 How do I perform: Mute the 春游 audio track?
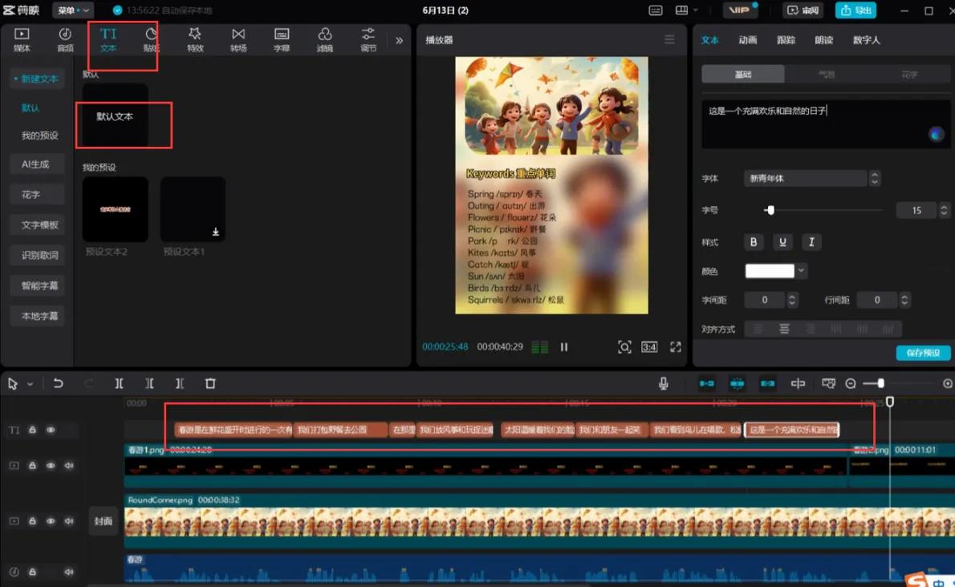click(x=69, y=572)
